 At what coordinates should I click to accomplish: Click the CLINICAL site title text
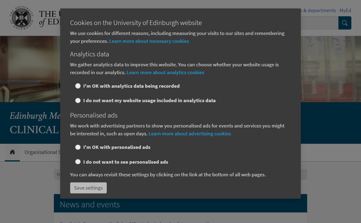pyautogui.click(x=34, y=130)
